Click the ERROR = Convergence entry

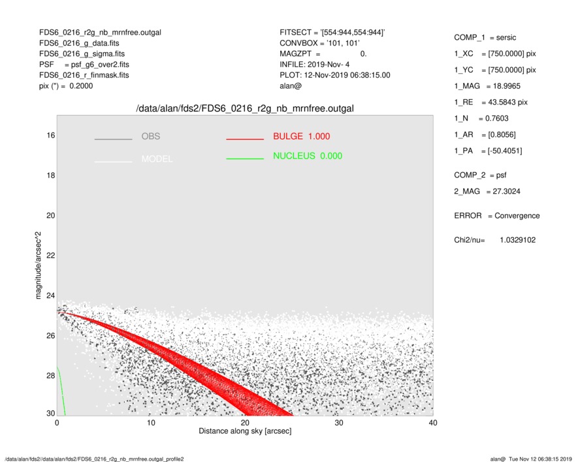click(x=497, y=216)
